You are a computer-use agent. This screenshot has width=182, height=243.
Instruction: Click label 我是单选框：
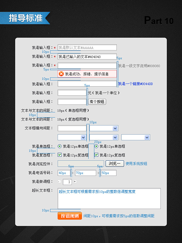[x=42, y=146]
